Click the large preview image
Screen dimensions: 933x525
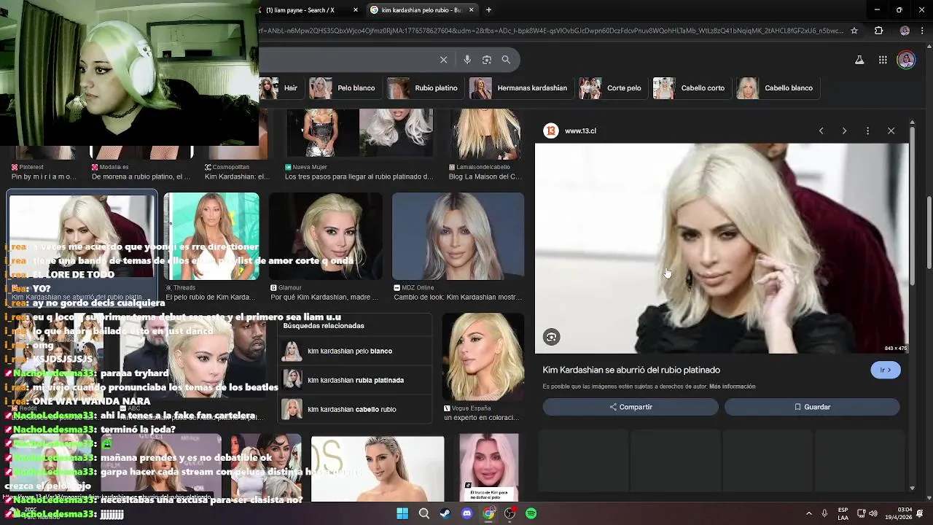click(x=722, y=248)
